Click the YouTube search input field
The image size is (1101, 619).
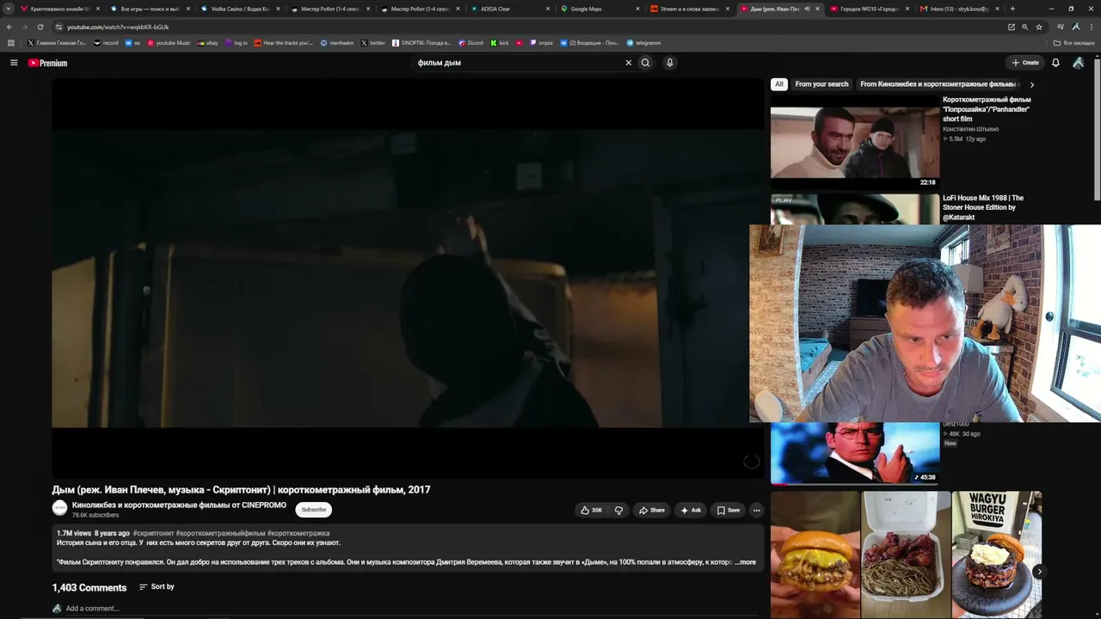pos(516,63)
